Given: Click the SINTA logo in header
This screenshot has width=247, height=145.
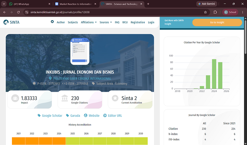Looking at the screenshot, I should point(11,22).
